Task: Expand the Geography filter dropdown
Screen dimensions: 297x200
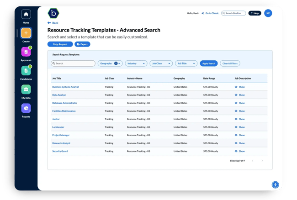Action: click(110, 63)
